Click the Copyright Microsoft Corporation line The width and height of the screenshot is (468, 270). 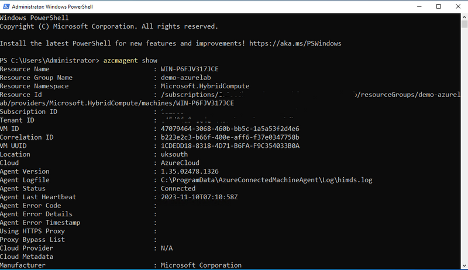109,26
